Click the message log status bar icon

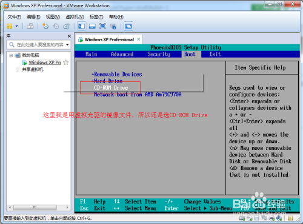290,218
